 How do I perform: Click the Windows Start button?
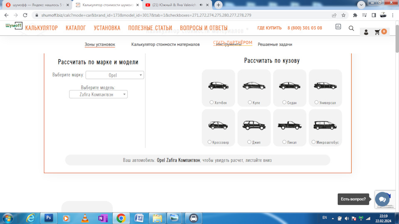[7, 219]
